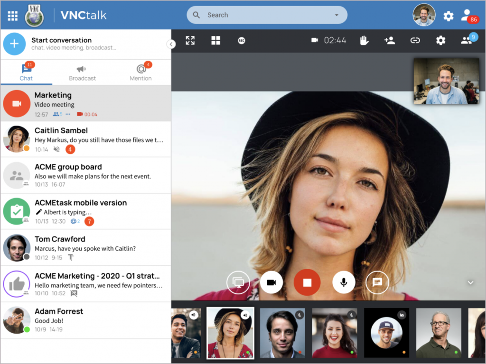The width and height of the screenshot is (486, 364).
Task: Mute the microphone in call controls
Action: pyautogui.click(x=344, y=282)
